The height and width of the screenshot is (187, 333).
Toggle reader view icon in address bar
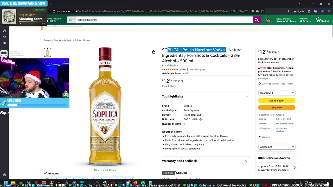253,11
